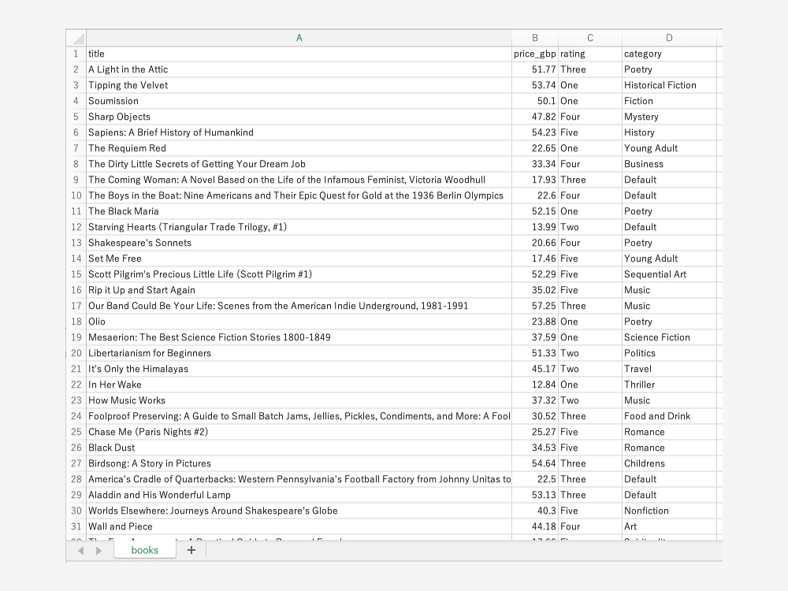The width and height of the screenshot is (788, 591).
Task: Select column D header
Action: click(x=669, y=38)
